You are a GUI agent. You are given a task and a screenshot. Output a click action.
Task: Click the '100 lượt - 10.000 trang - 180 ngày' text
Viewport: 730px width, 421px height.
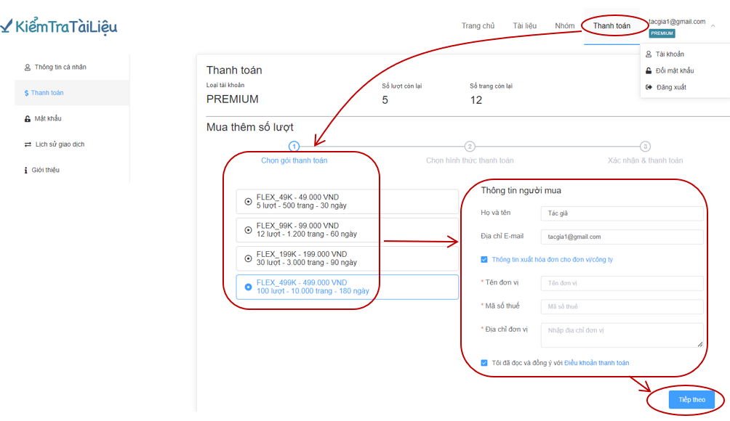313,291
